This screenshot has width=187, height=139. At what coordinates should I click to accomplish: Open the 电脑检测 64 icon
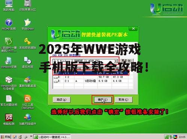click(9, 120)
